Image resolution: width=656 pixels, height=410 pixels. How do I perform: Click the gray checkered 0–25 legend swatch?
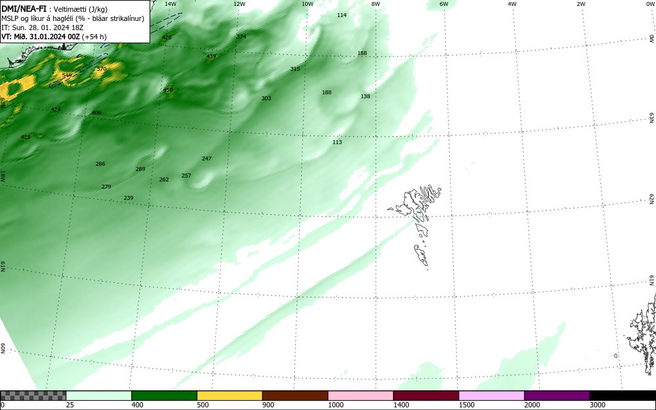click(33, 396)
